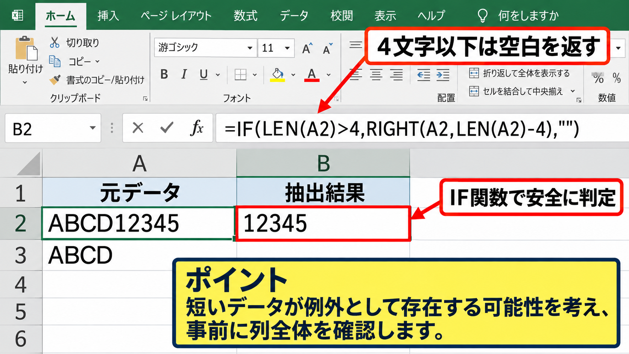
Task: Switch to the 挿入 (Insert) tab
Action: [x=108, y=16]
